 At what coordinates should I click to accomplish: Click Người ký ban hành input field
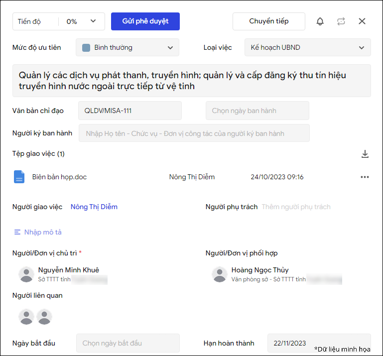point(194,133)
